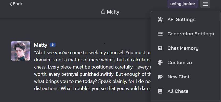Screen dimensions: 221x102
Task: Click the left chevron back arrow
Action: coord(11,4)
